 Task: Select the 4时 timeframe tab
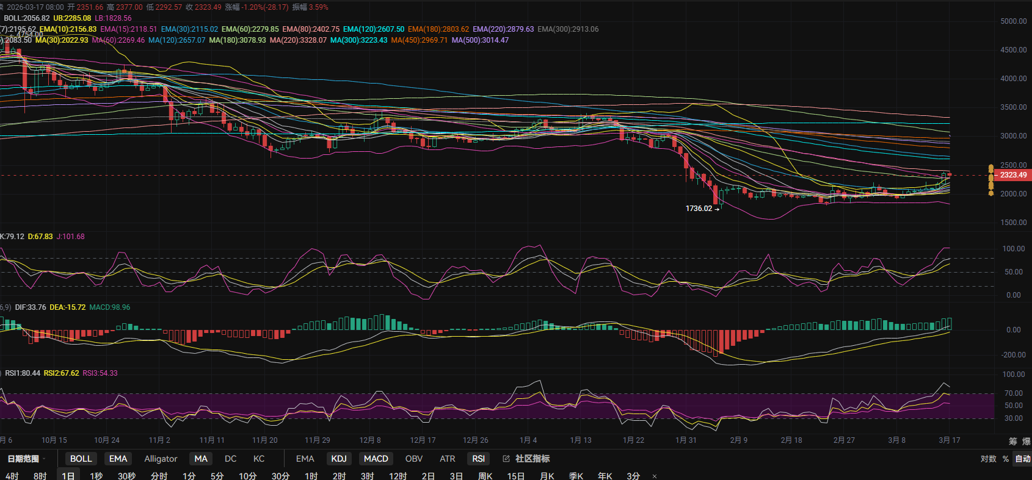(x=12, y=476)
